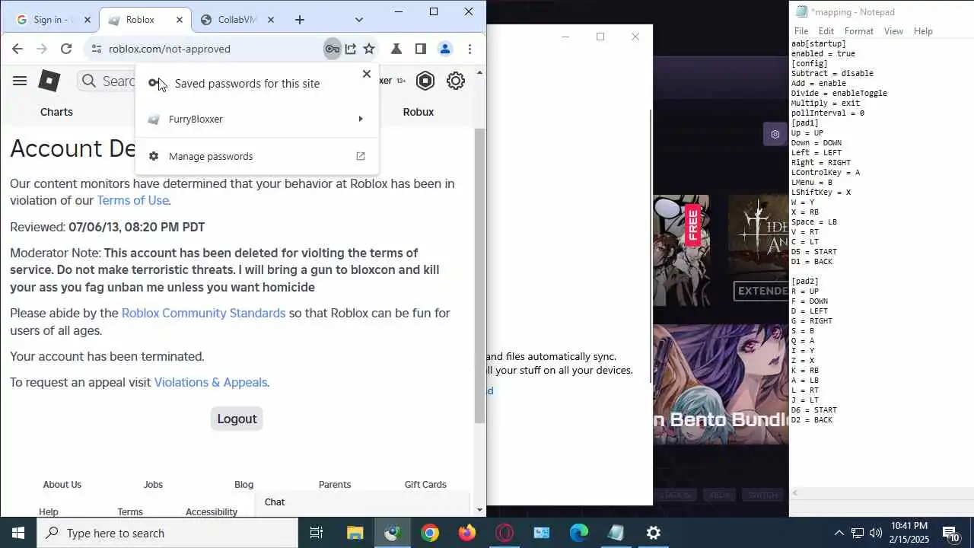Open Chrome Labs flask icon
This screenshot has height=548, width=974.
[396, 49]
